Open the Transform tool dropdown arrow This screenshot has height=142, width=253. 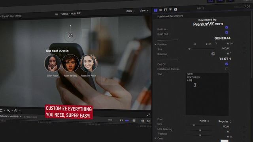pos(4,110)
